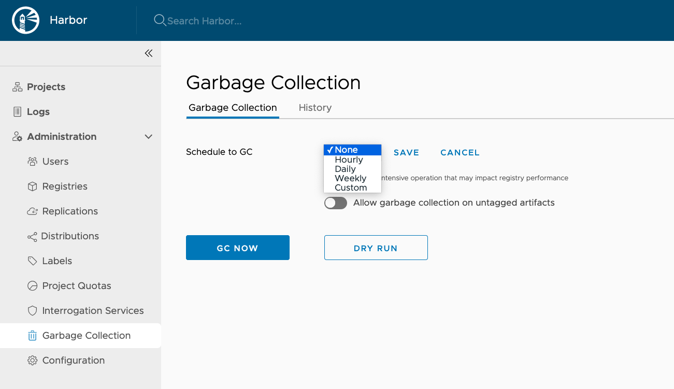Click the Harbor title link

pos(68,21)
